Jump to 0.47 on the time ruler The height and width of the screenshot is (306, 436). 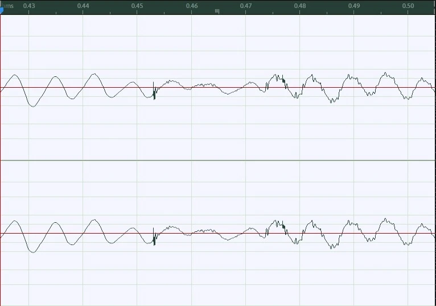(246, 6)
